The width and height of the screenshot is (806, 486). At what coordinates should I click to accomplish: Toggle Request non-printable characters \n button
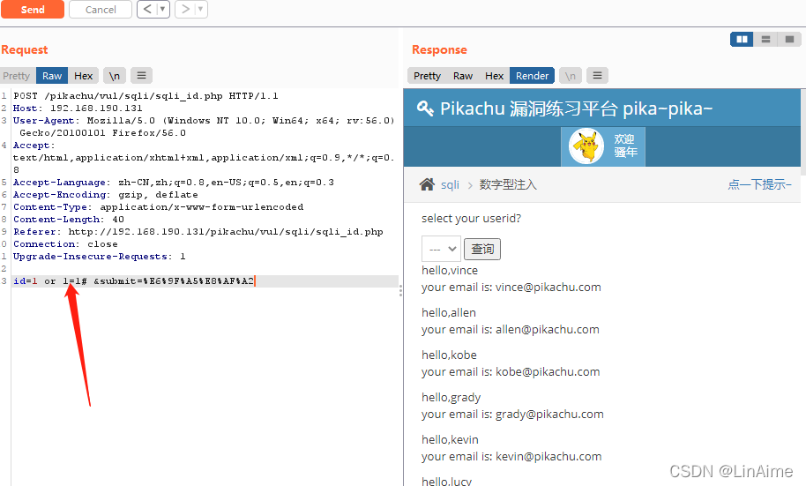114,76
